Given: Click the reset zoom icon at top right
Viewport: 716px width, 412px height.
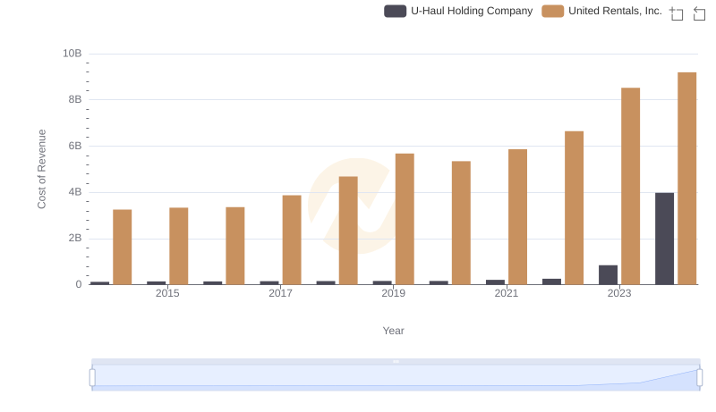Looking at the screenshot, I should 699,13.
